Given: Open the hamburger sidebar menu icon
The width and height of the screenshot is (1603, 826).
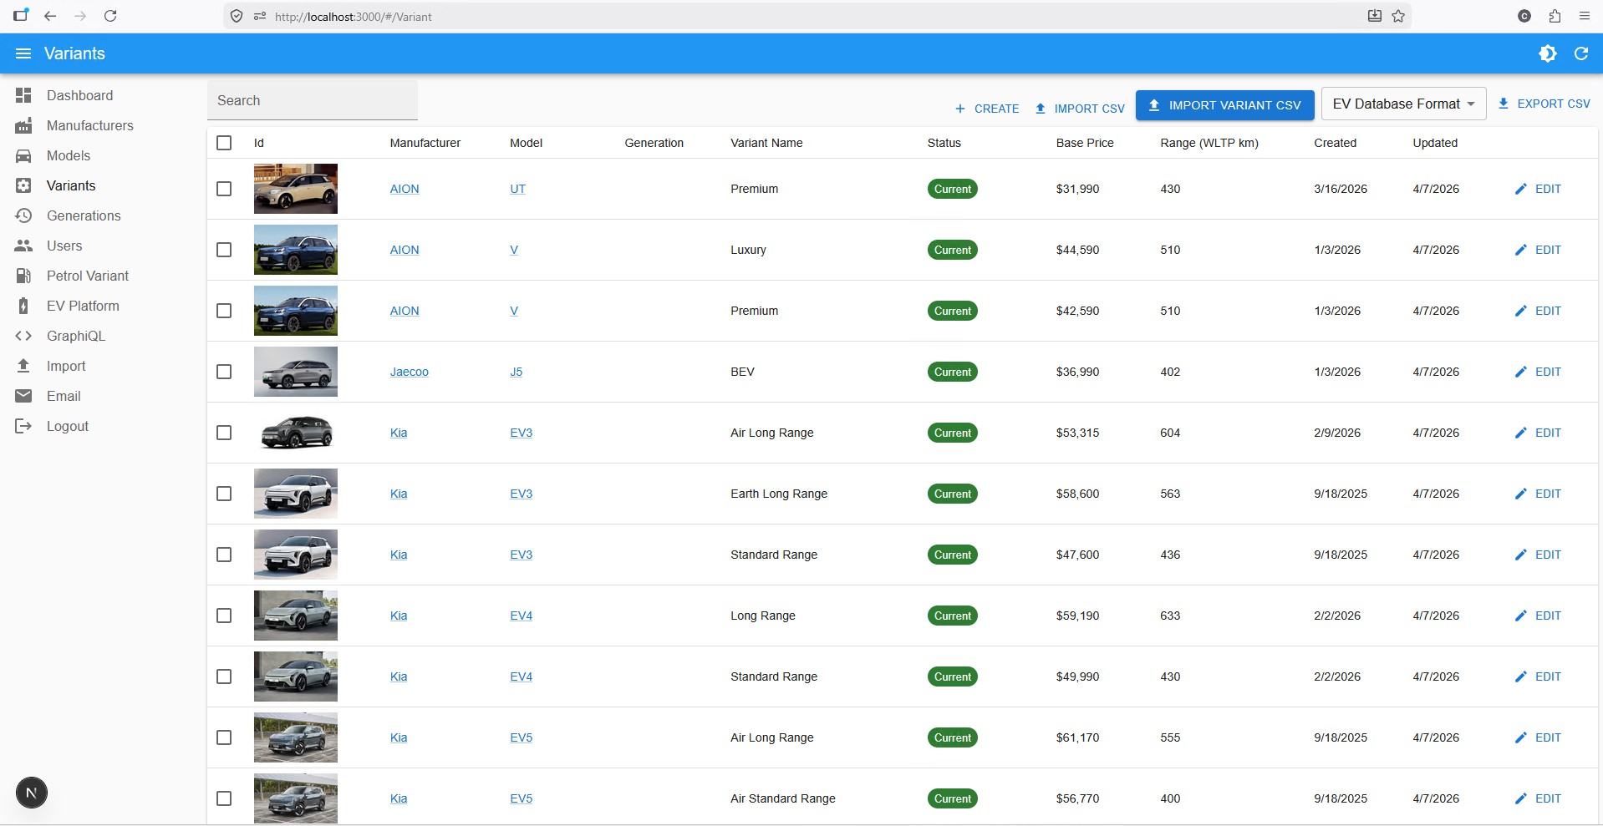Looking at the screenshot, I should click(x=23, y=53).
